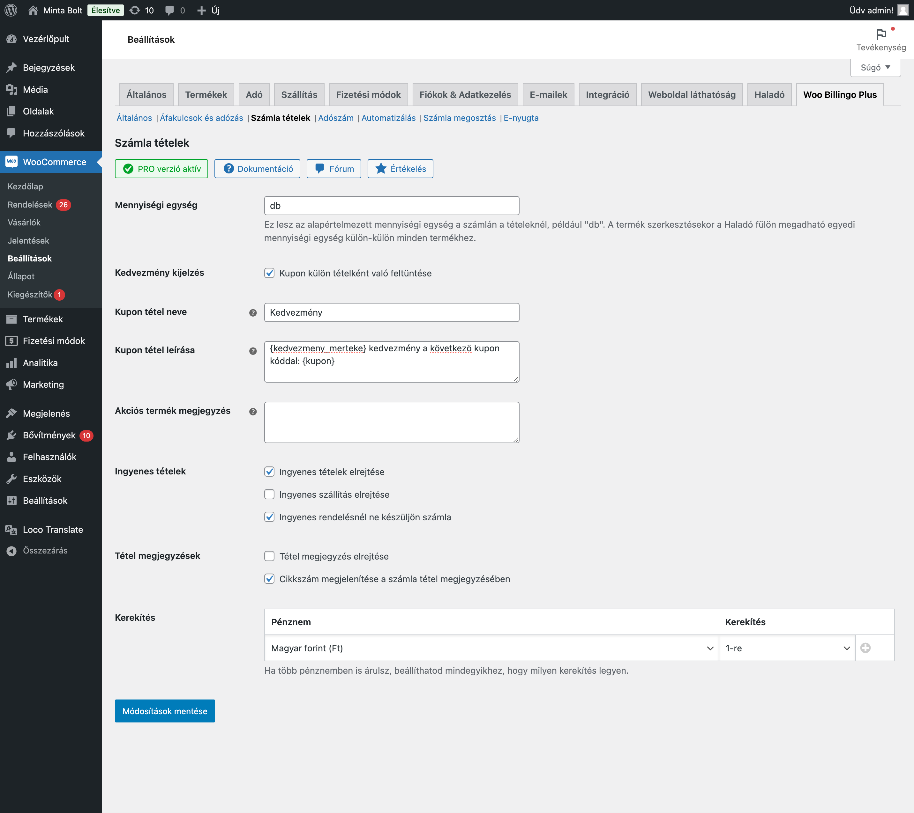The height and width of the screenshot is (813, 914).
Task: Click Módosítások mentése button
Action: [165, 711]
